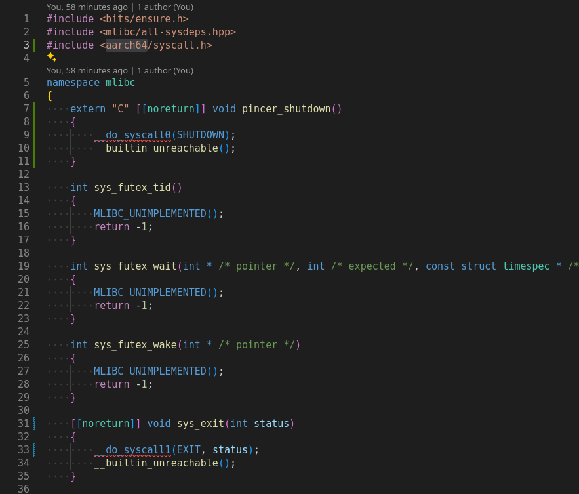Screen dimensions: 579x494
Task: Click the timespec type on line 19
Action: [526, 266]
